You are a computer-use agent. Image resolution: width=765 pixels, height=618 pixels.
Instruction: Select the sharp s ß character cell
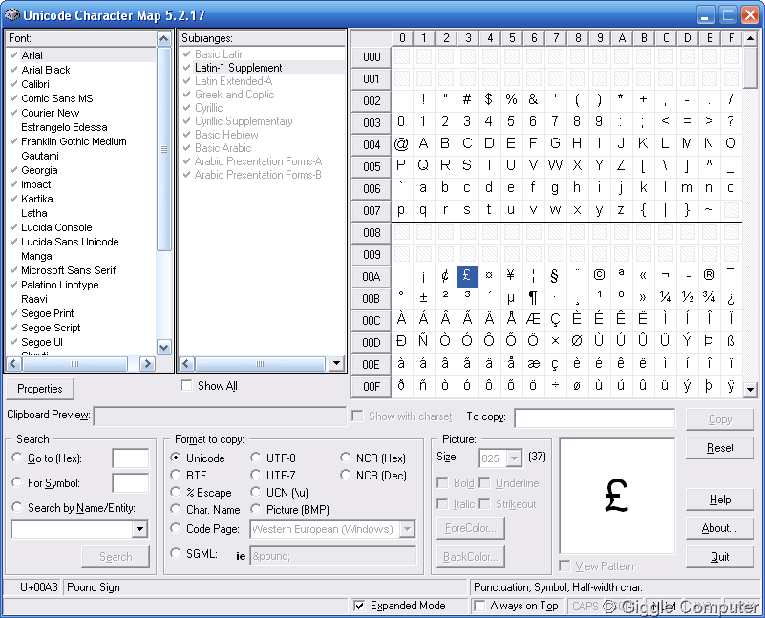click(731, 342)
